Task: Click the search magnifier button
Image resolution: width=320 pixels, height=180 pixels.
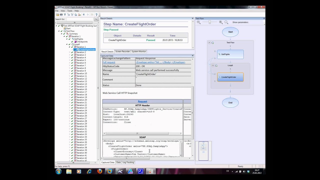Action: pyautogui.click(x=96, y=19)
